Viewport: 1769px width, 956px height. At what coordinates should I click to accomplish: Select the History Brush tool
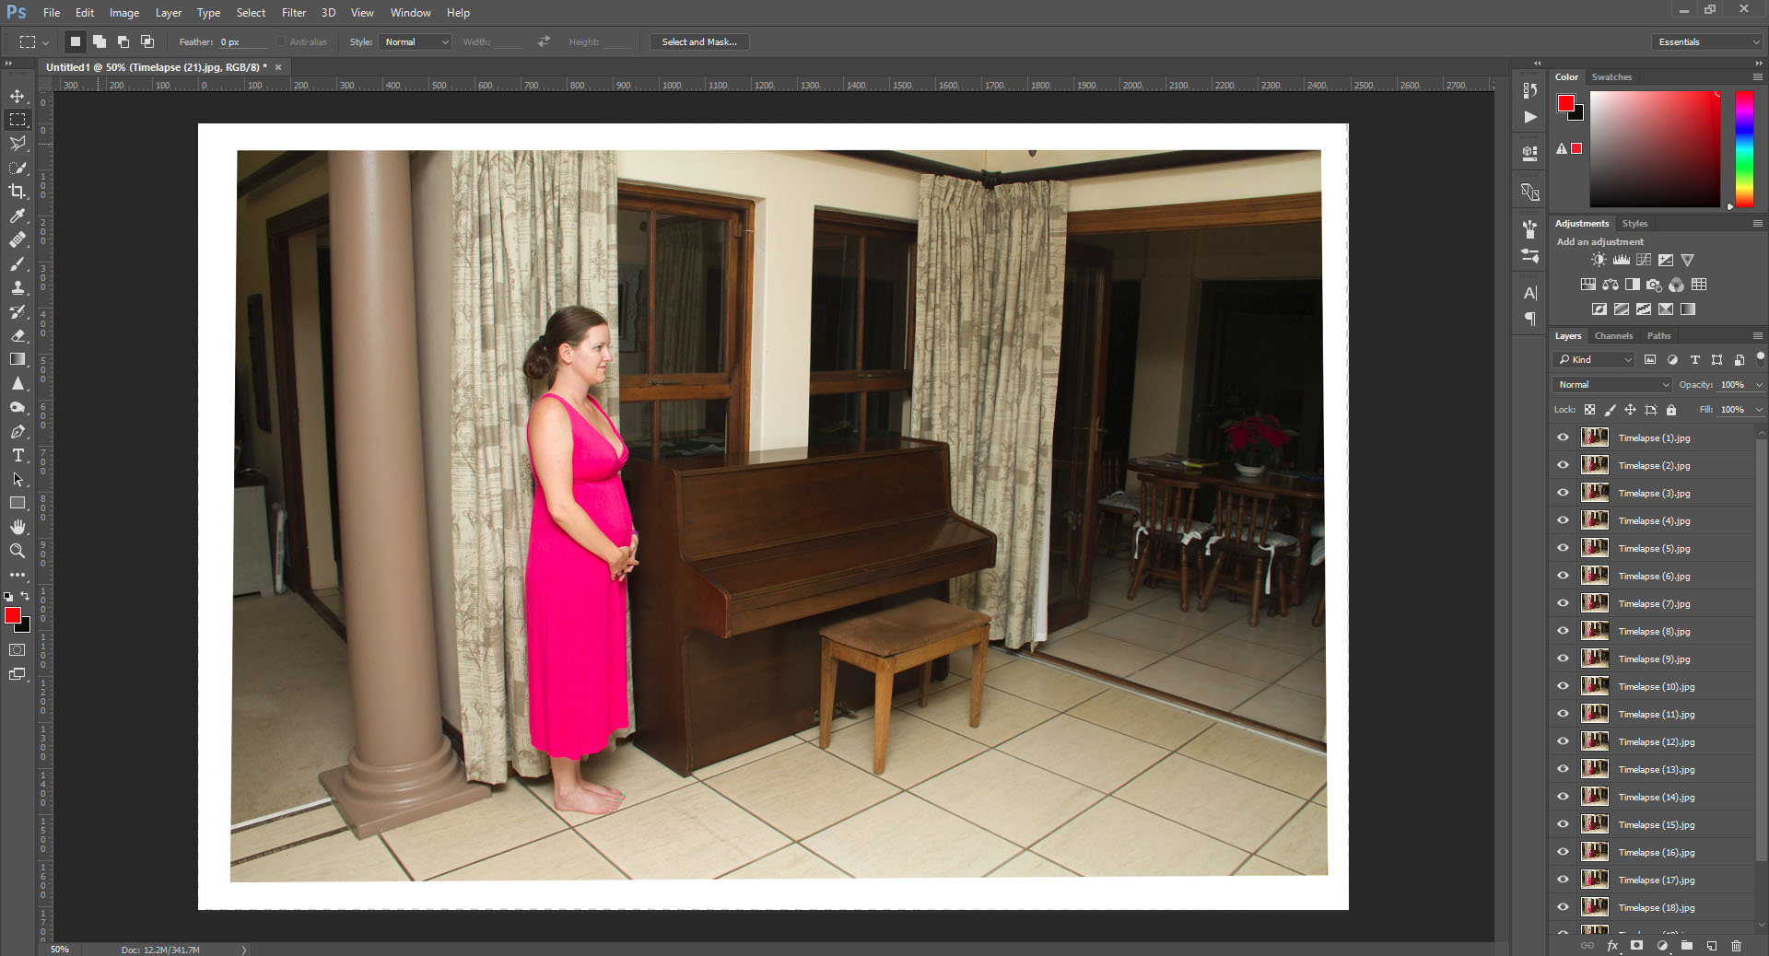pyautogui.click(x=18, y=311)
